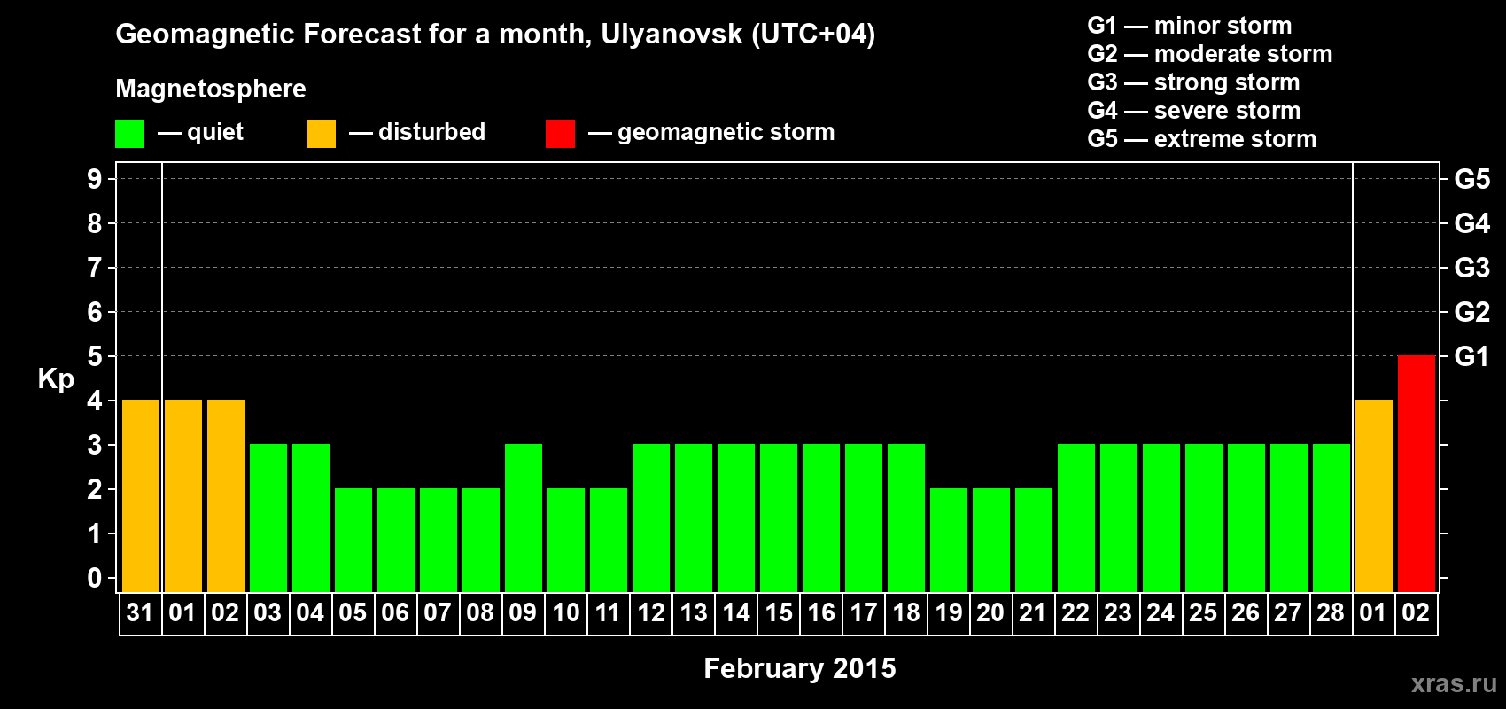Click the right-axis G3 label
Image resolution: width=1506 pixels, height=709 pixels.
[1472, 268]
